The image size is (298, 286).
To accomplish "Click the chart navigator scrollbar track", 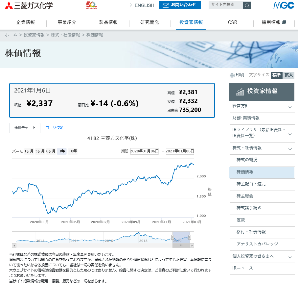I will click(99, 246).
